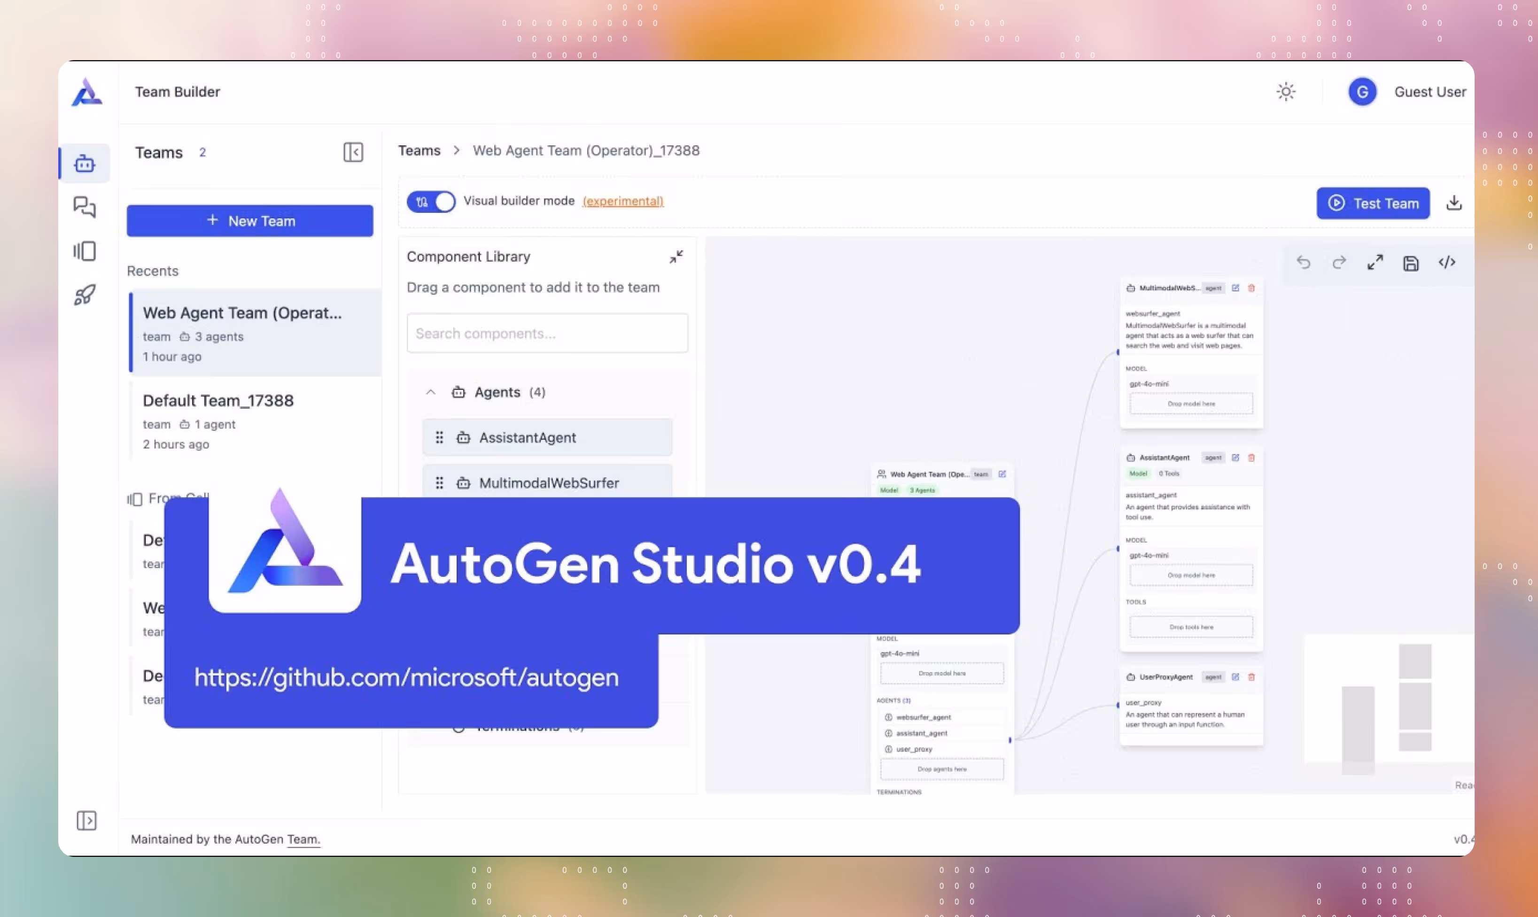
Task: Click the New Team button
Action: (249, 221)
